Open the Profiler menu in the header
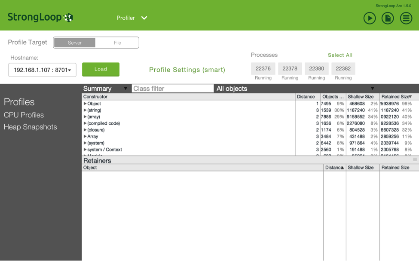This screenshot has height=261, width=419. pos(132,18)
